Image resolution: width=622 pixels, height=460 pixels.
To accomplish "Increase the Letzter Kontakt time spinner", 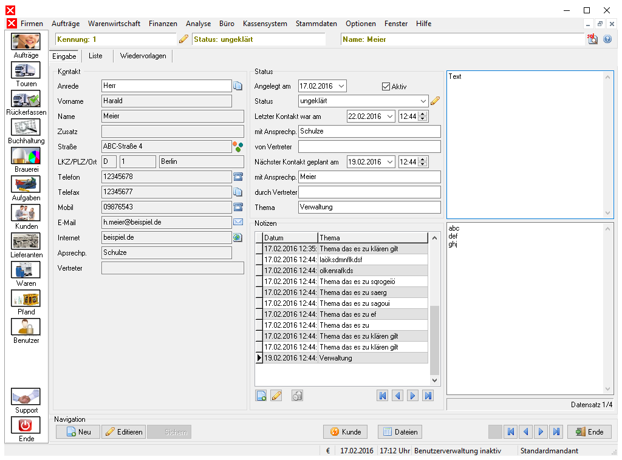I will (x=423, y=114).
